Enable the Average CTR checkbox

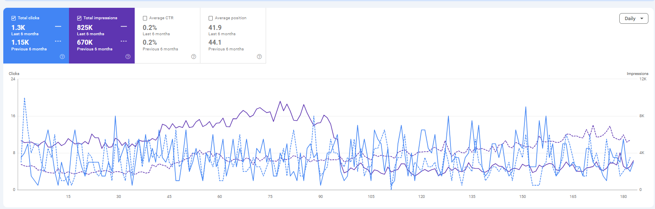click(x=145, y=18)
